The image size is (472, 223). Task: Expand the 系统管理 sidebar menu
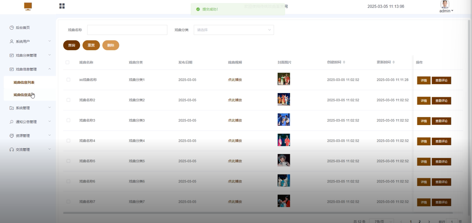coord(50,108)
